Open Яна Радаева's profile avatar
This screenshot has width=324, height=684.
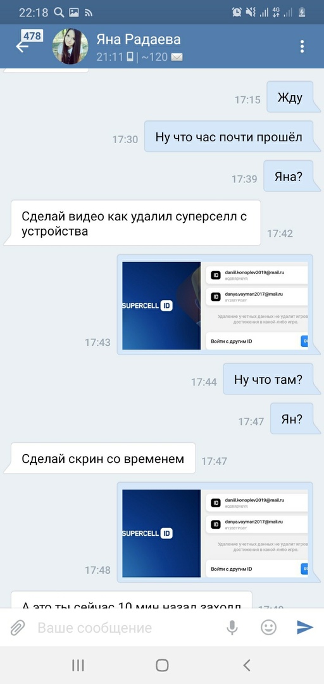click(x=70, y=46)
